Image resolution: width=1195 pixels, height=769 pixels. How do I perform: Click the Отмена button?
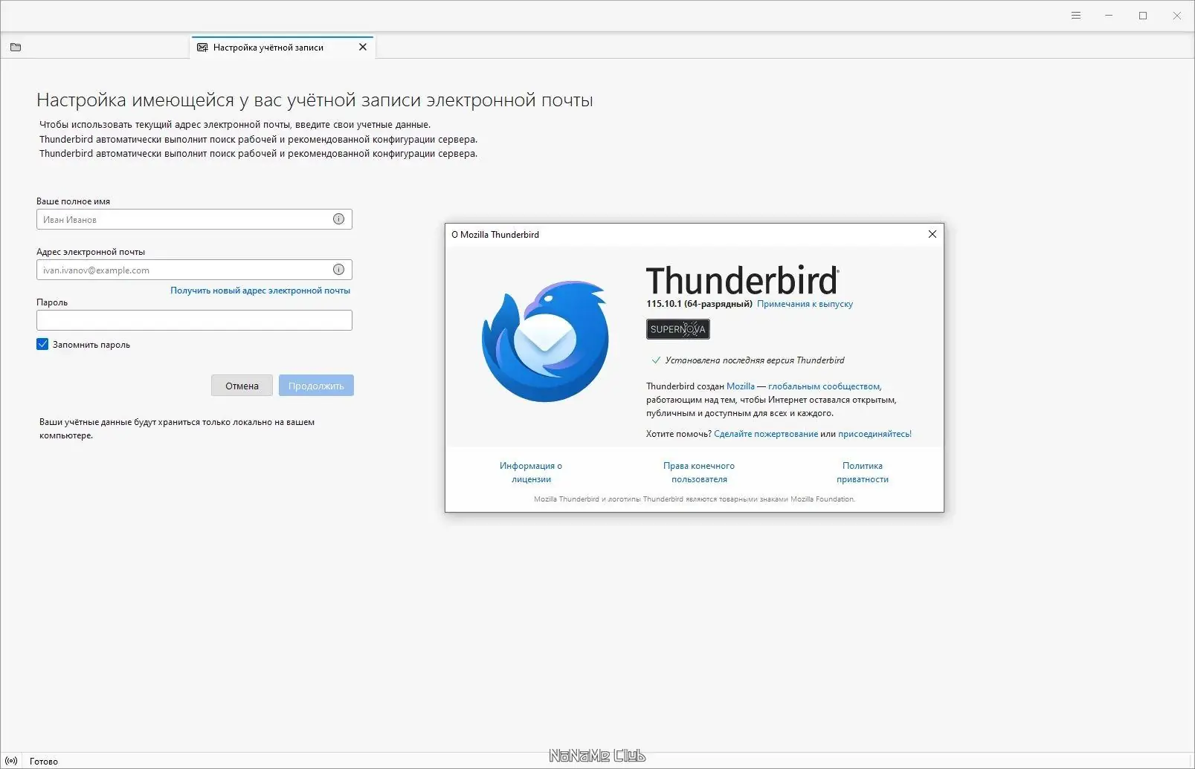(242, 386)
